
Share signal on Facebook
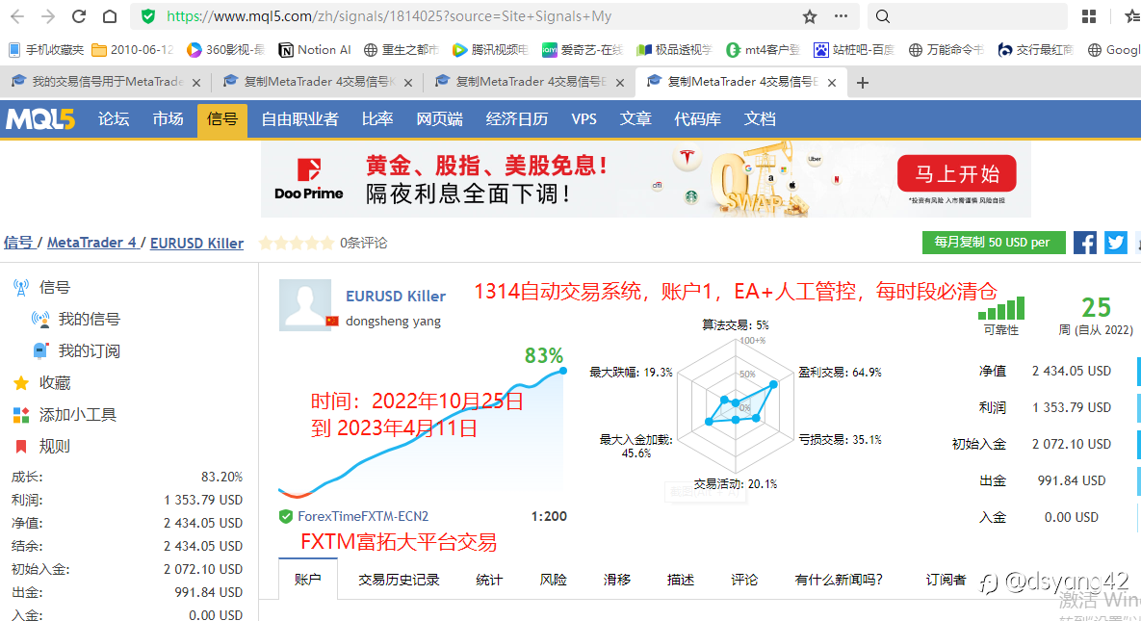click(x=1084, y=243)
